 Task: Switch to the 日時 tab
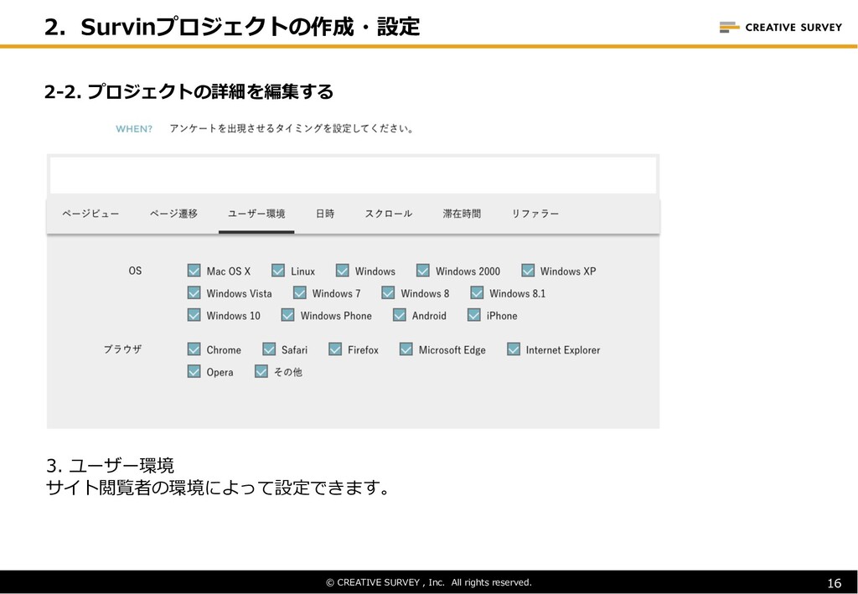coord(325,214)
